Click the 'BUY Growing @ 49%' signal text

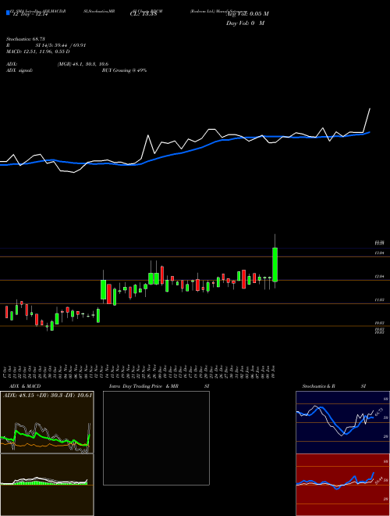pyautogui.click(x=124, y=70)
